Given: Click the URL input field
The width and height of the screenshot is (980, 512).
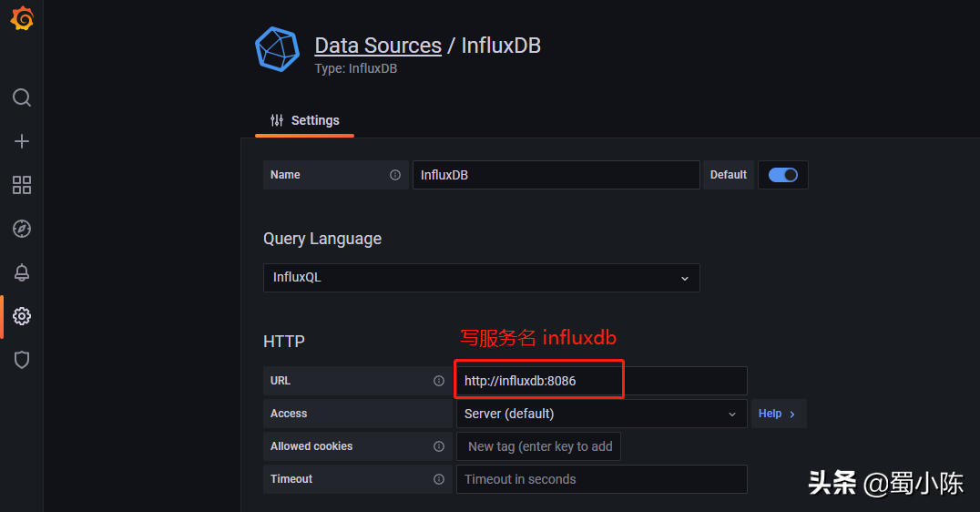Looking at the screenshot, I should click(x=601, y=381).
